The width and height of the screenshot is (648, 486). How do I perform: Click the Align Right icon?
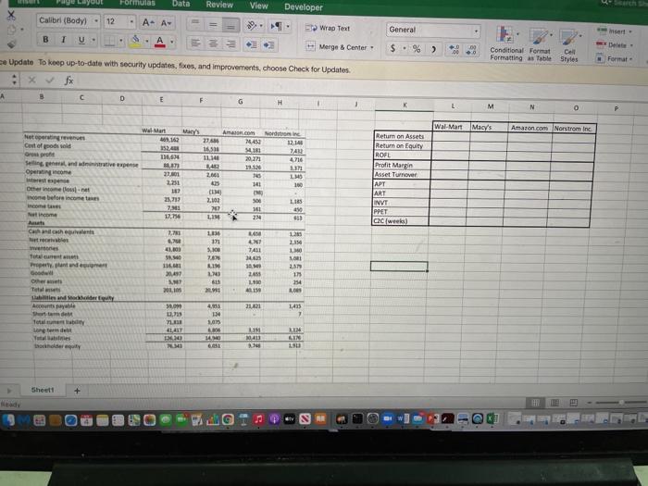pos(231,44)
